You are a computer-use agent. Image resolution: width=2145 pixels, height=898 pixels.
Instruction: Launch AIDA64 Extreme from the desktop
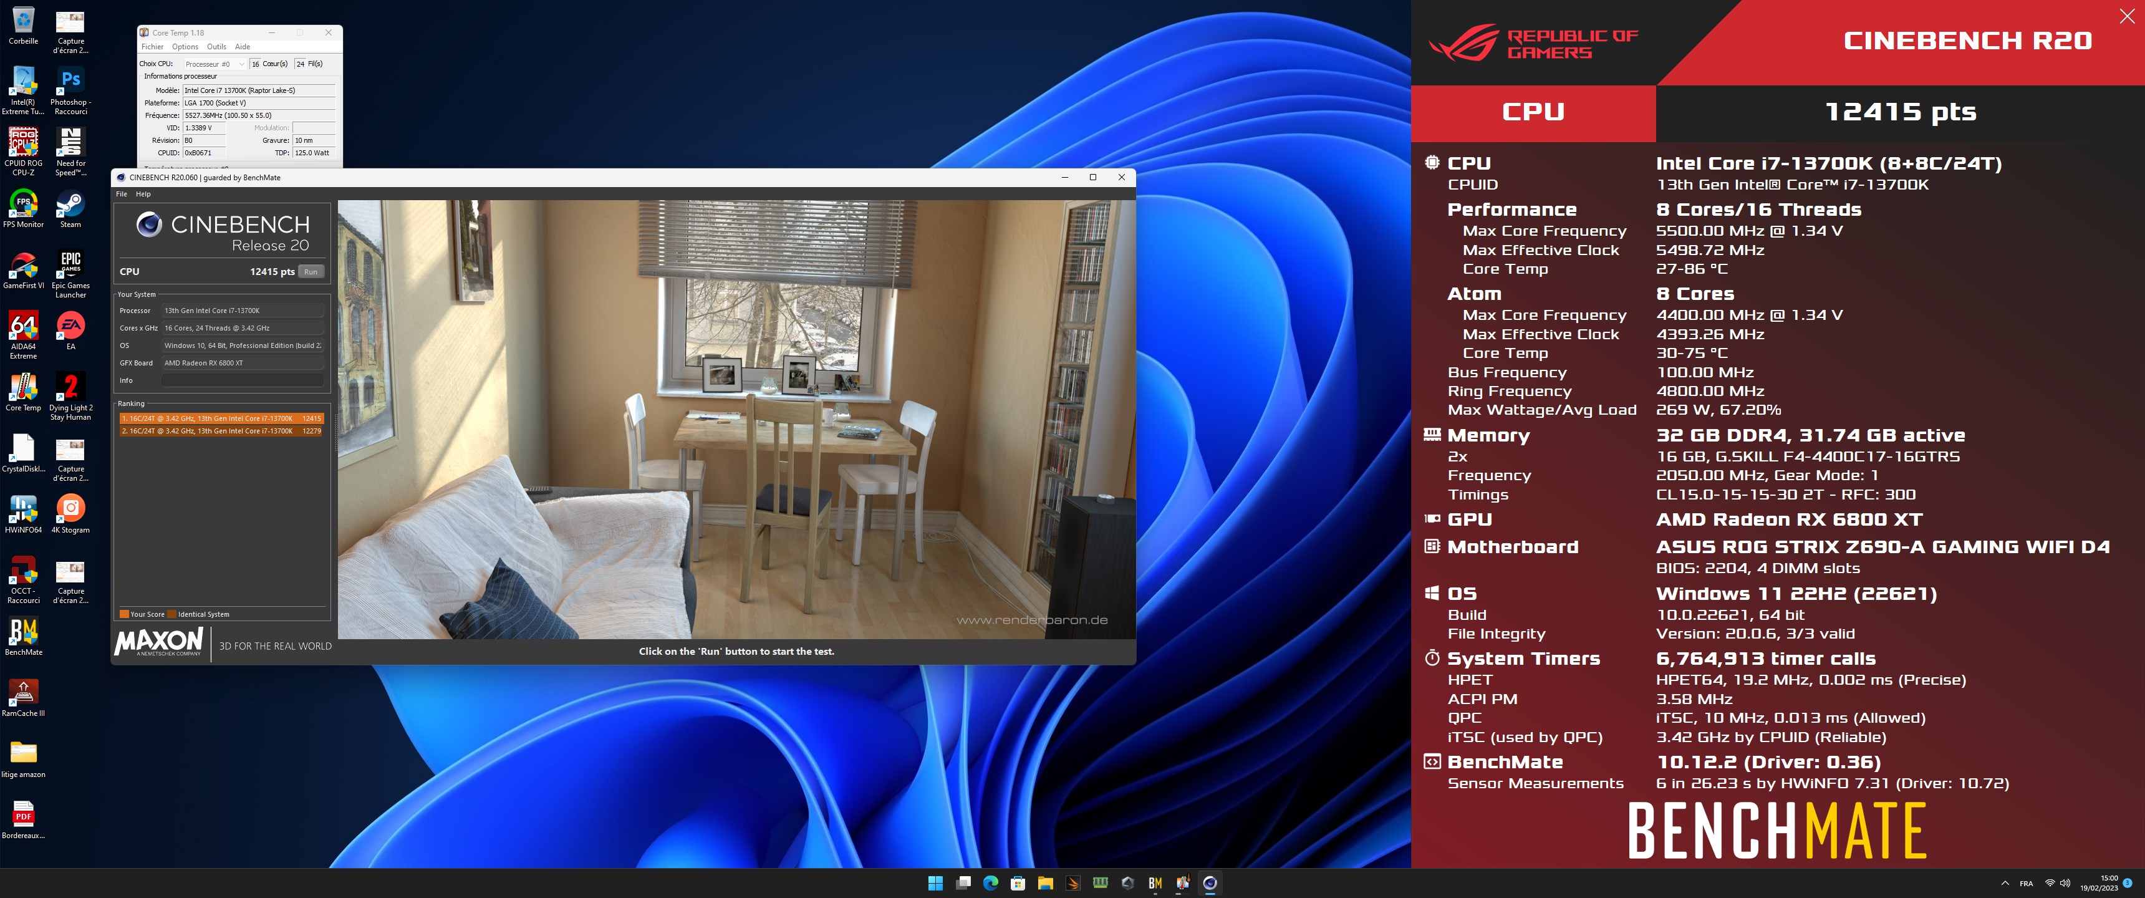[23, 335]
